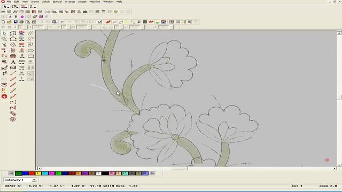Viewport: 342px width, 192px height.
Task: Open the Stitch menu
Action: (46, 2)
